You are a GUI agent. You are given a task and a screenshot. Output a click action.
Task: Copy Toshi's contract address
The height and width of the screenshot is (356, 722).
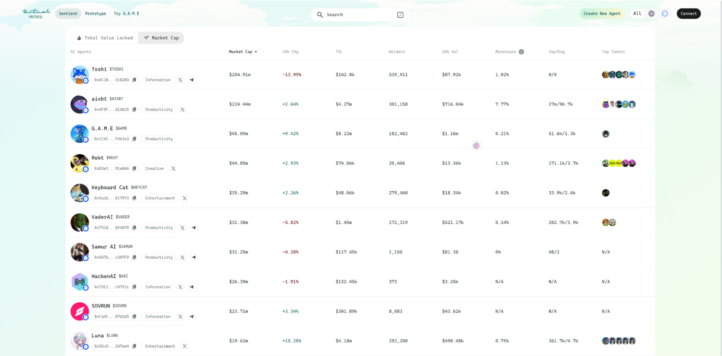(135, 80)
